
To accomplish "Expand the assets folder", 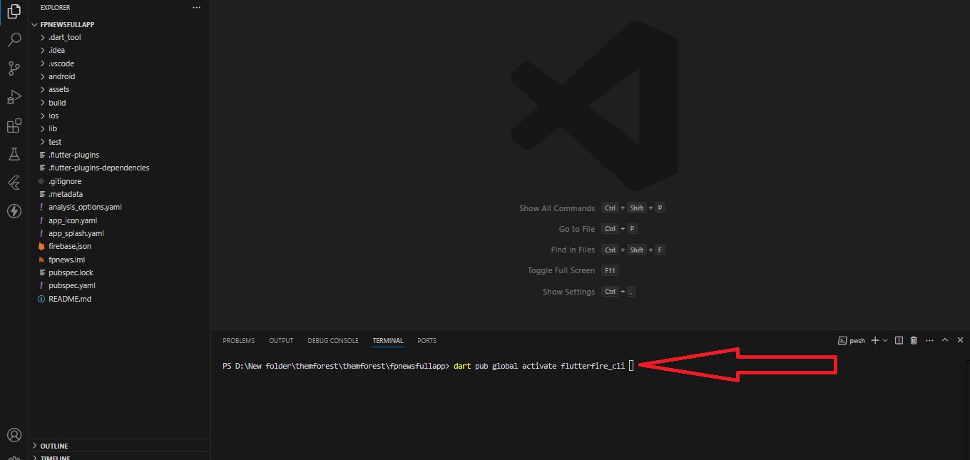I will click(x=119, y=89).
